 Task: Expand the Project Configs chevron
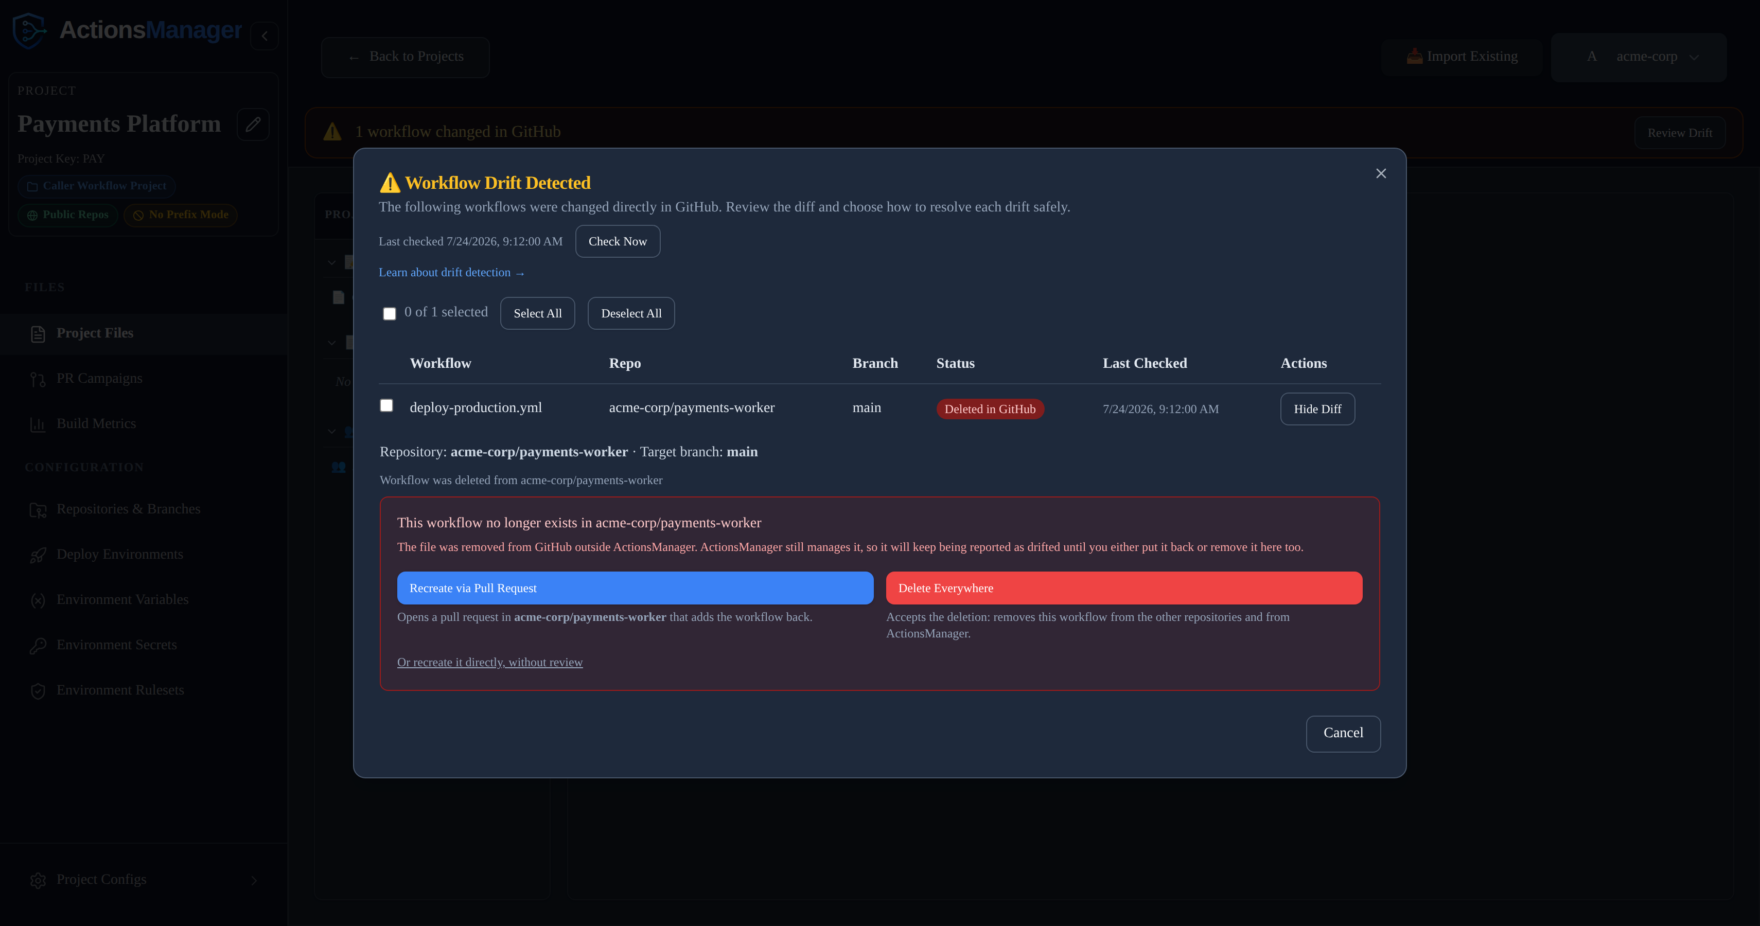click(254, 880)
